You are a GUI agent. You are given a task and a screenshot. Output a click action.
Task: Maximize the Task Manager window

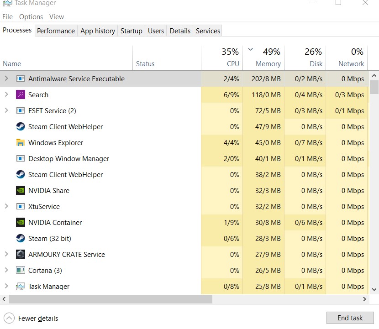tap(338, 3)
